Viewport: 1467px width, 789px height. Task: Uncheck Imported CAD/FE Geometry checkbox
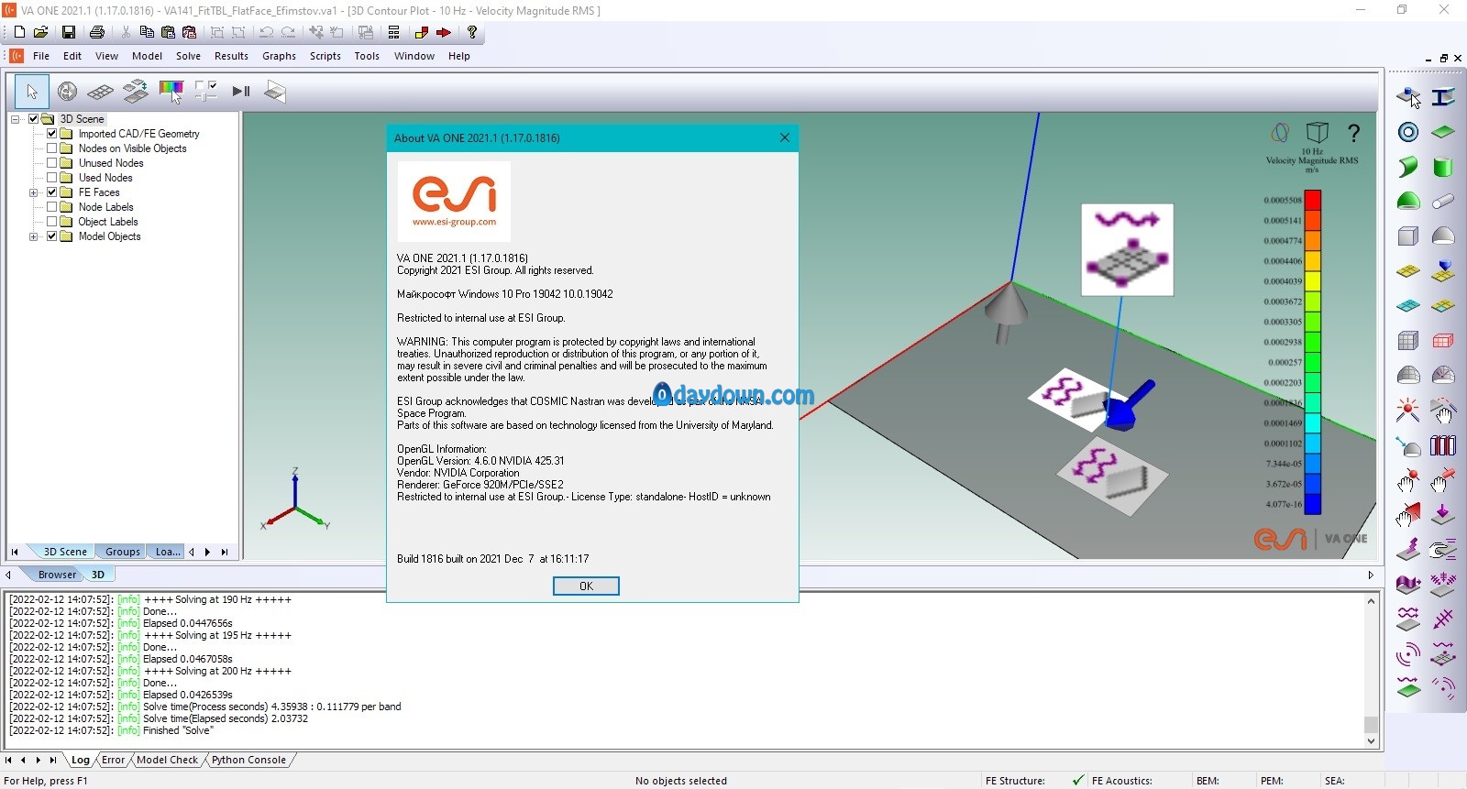52,134
